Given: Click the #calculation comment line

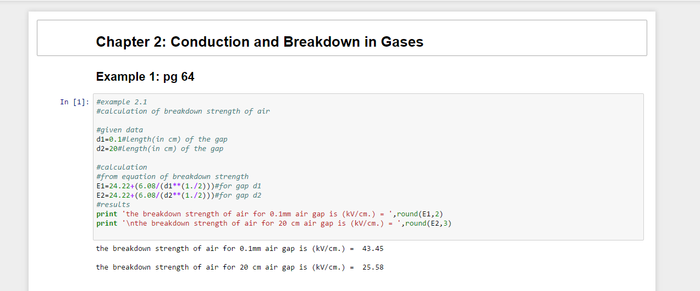Looking at the screenshot, I should pyautogui.click(x=122, y=167).
